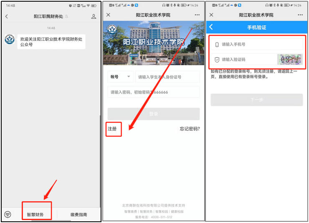The image size is (309, 223).
Task: Click the 注册 register link
Action: 112,129
